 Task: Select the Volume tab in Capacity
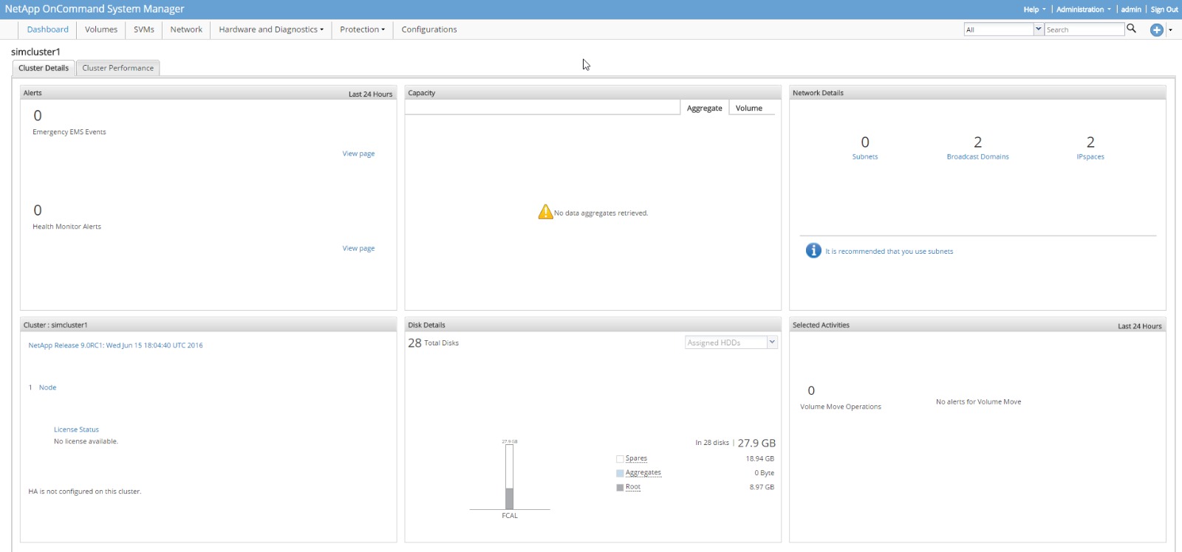coord(749,108)
